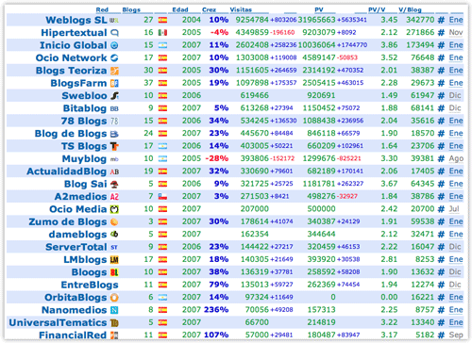Click the Jul link in Ocio Media row
The image size is (472, 343).
(454, 209)
